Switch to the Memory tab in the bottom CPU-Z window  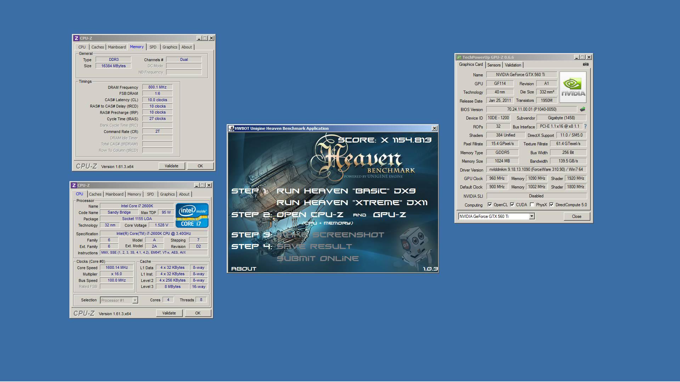pyautogui.click(x=134, y=194)
